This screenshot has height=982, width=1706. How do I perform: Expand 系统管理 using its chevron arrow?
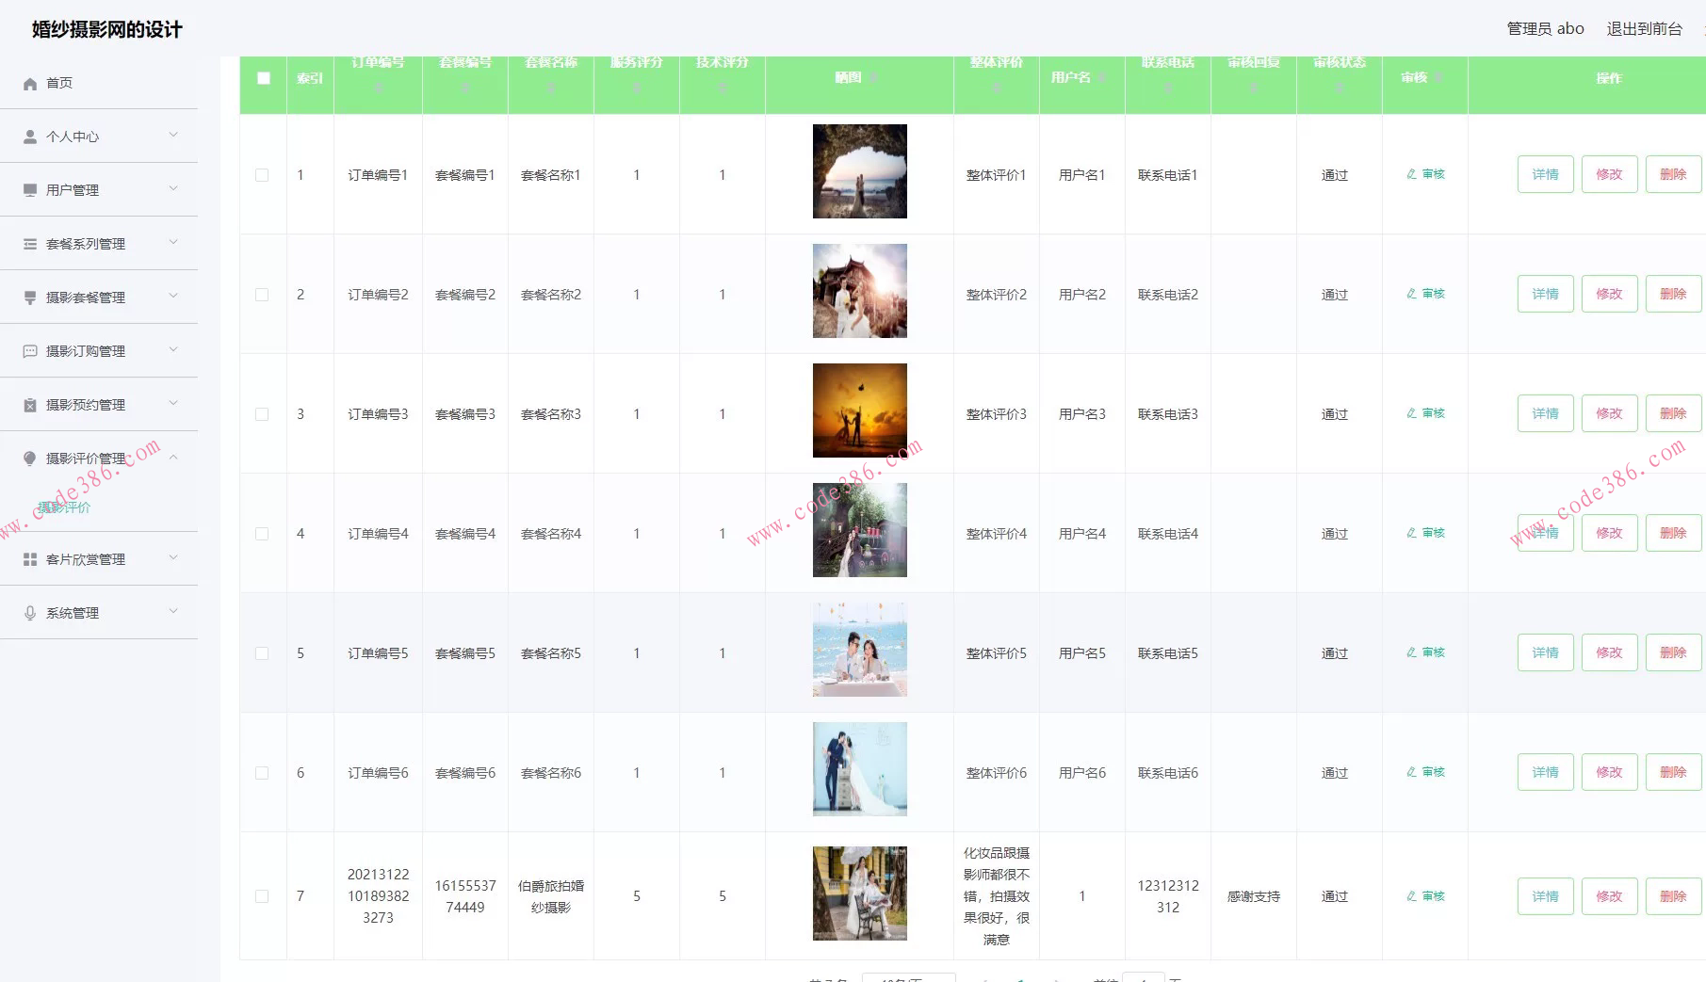[x=173, y=612]
